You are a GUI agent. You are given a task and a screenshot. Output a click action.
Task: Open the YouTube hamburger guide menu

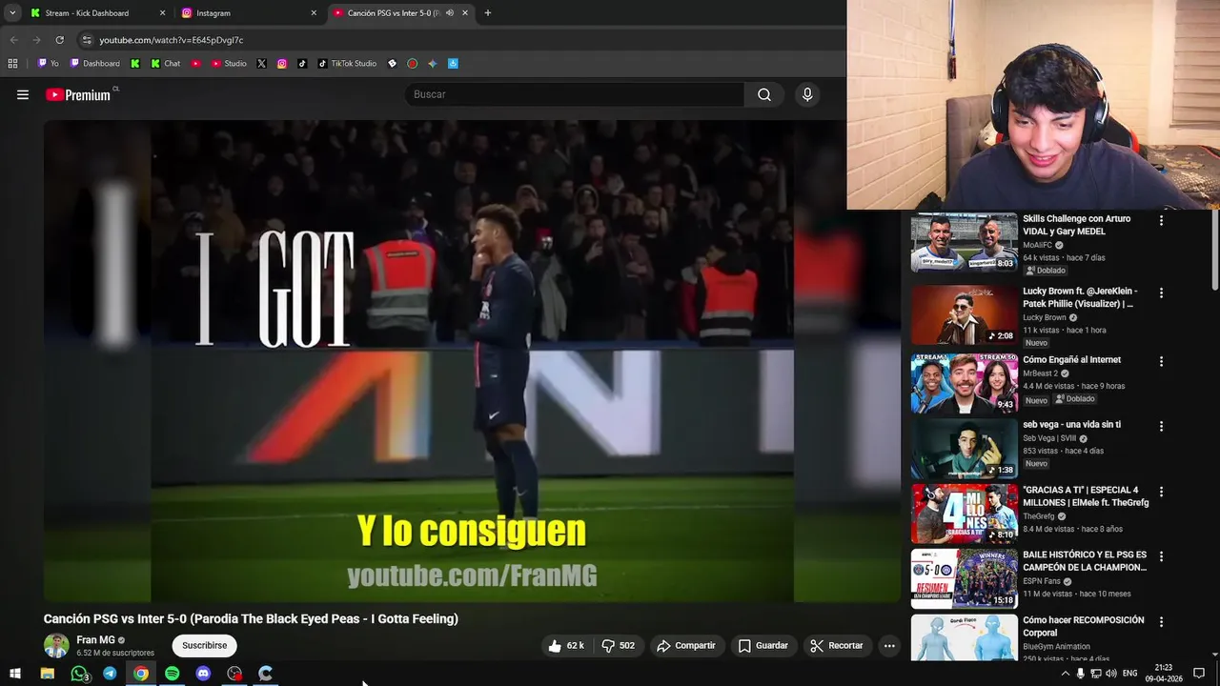tap(23, 94)
